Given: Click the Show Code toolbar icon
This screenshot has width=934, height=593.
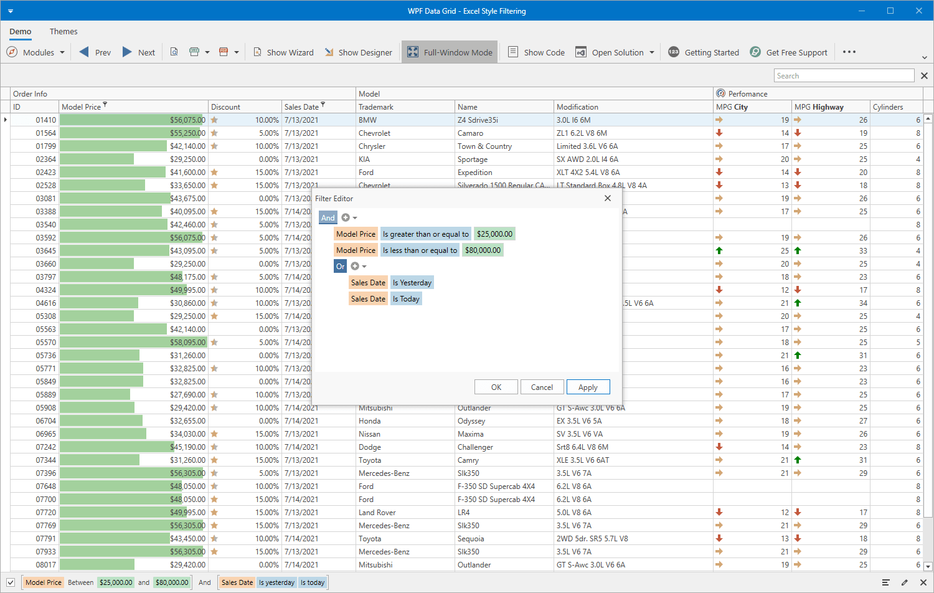Looking at the screenshot, I should (513, 52).
